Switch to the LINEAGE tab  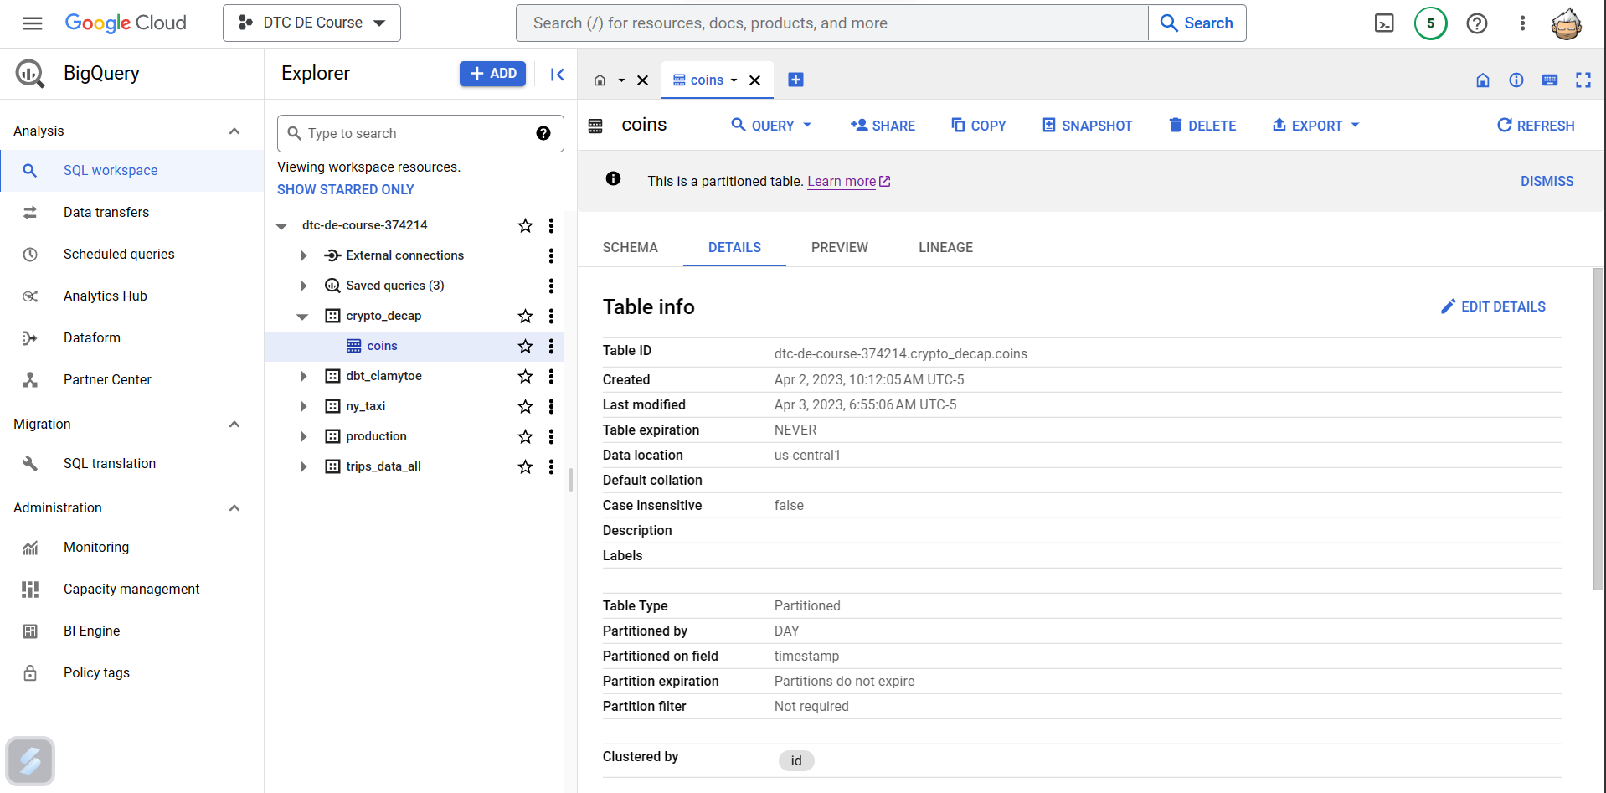[945, 247]
